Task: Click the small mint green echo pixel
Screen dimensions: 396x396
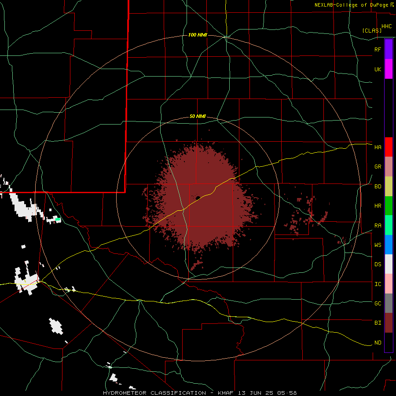Action: pos(58,219)
